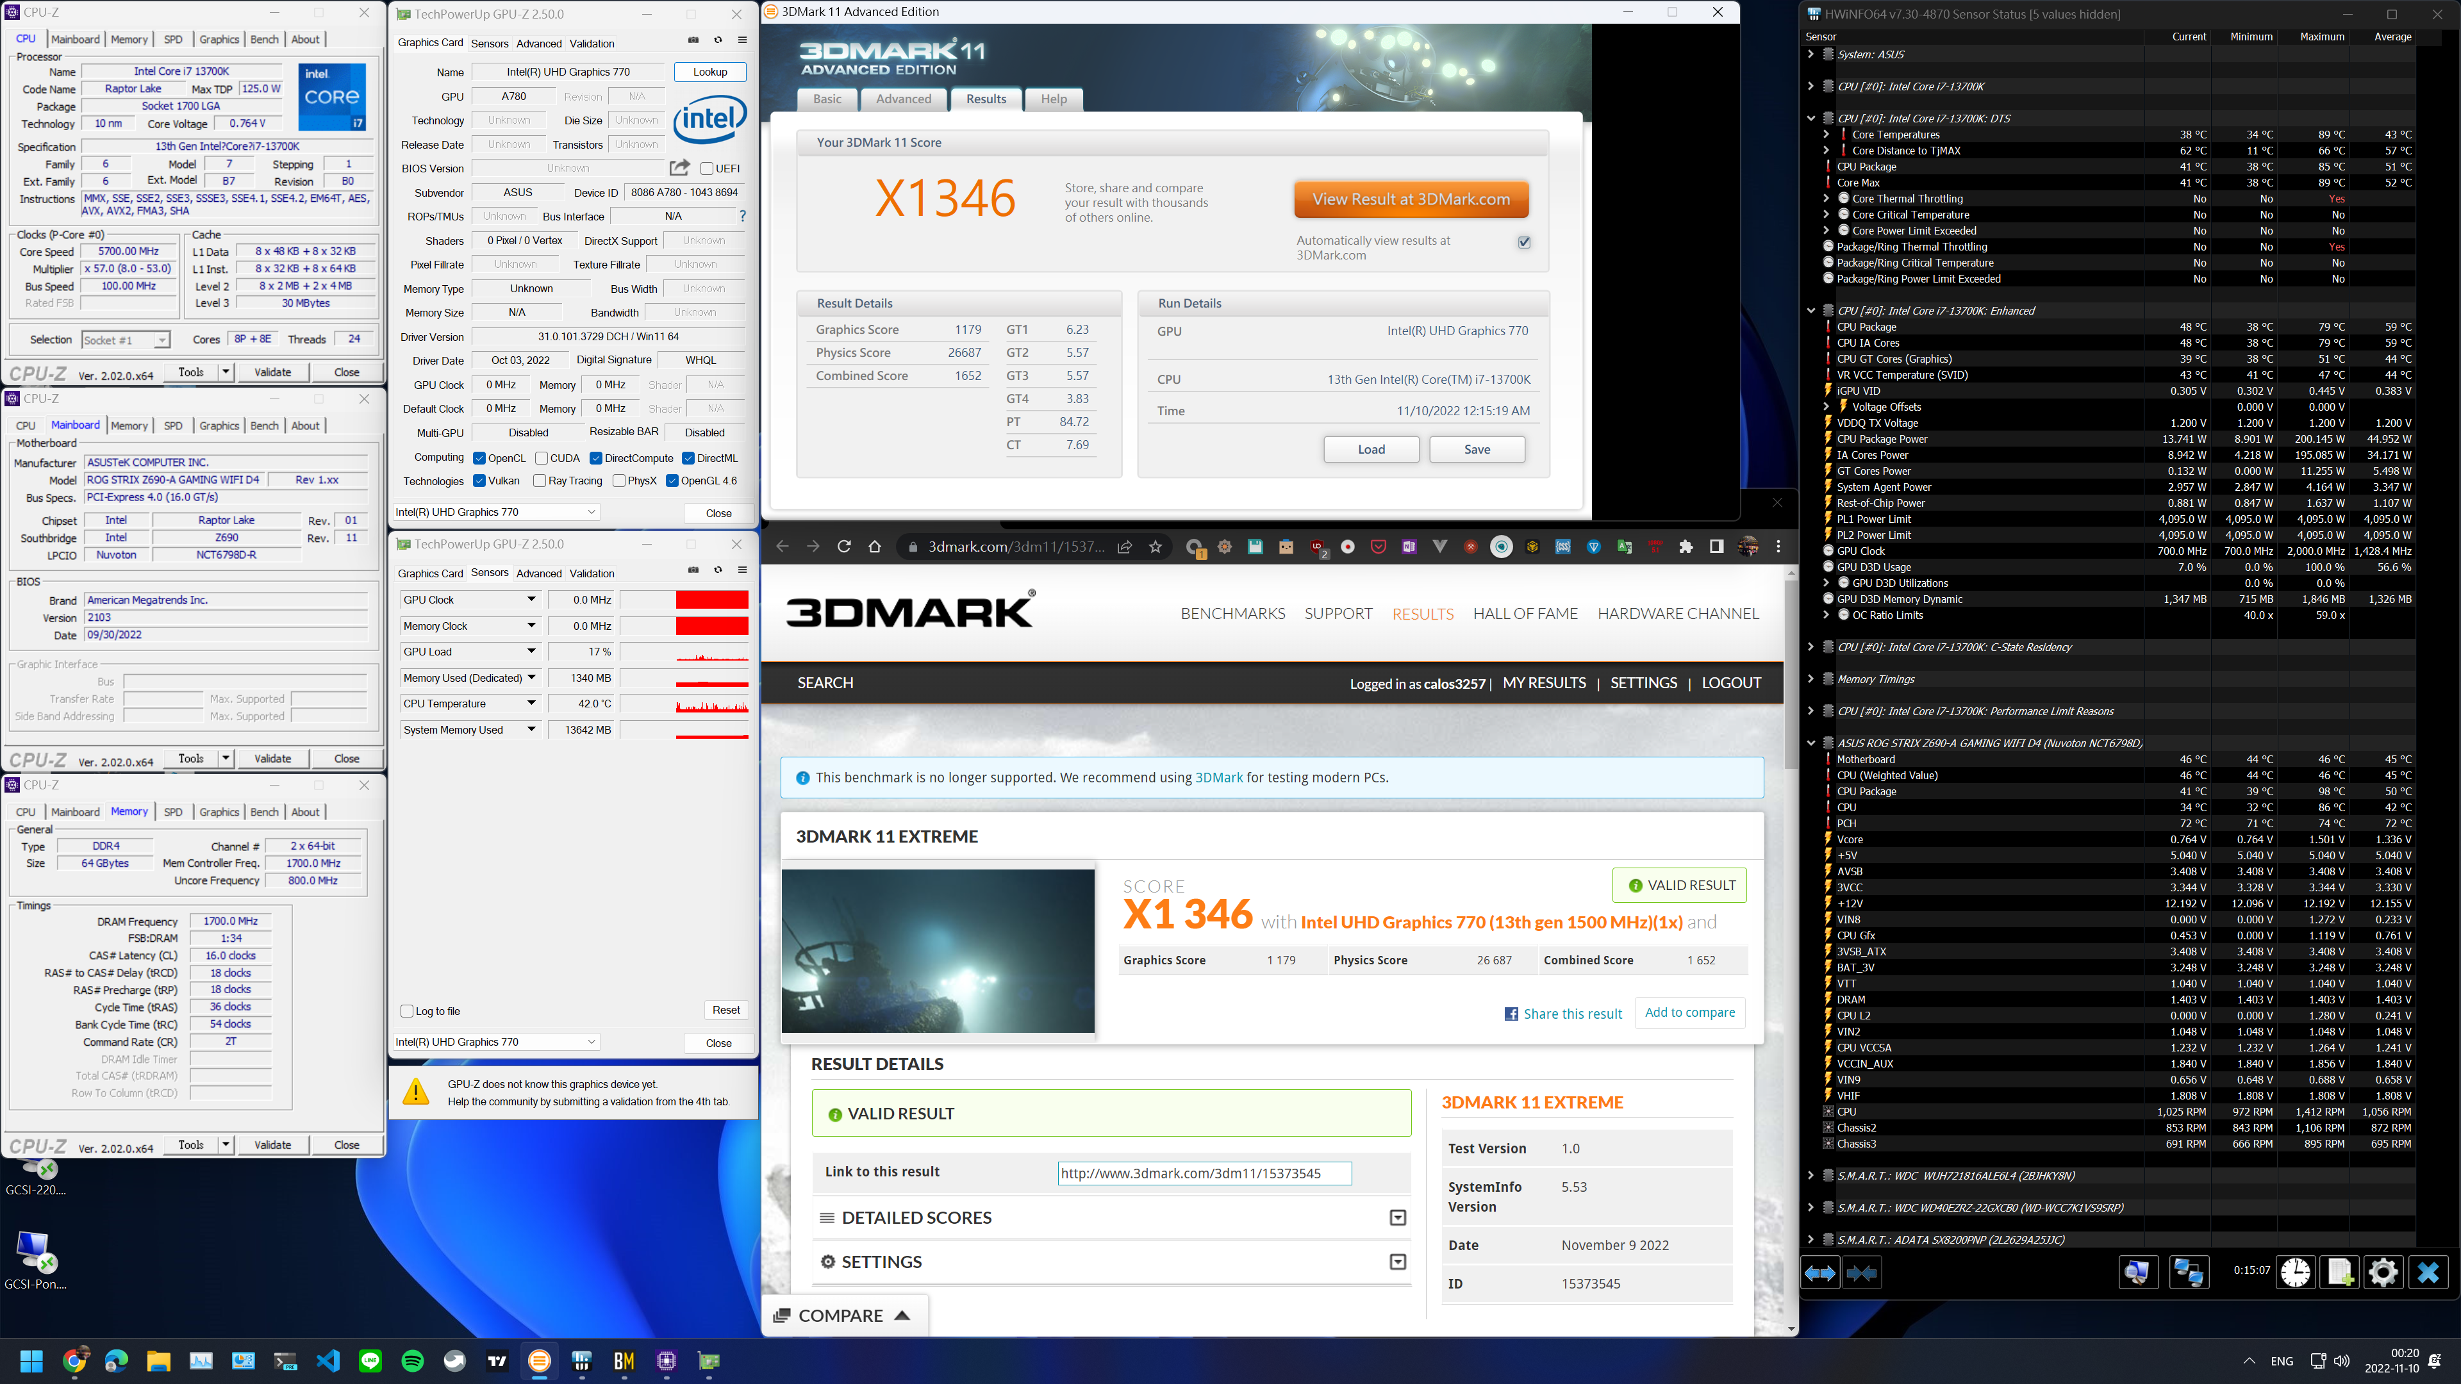Collapse the CPU DTS sensor group
Viewport: 2461px width, 1384px height.
[x=1811, y=119]
